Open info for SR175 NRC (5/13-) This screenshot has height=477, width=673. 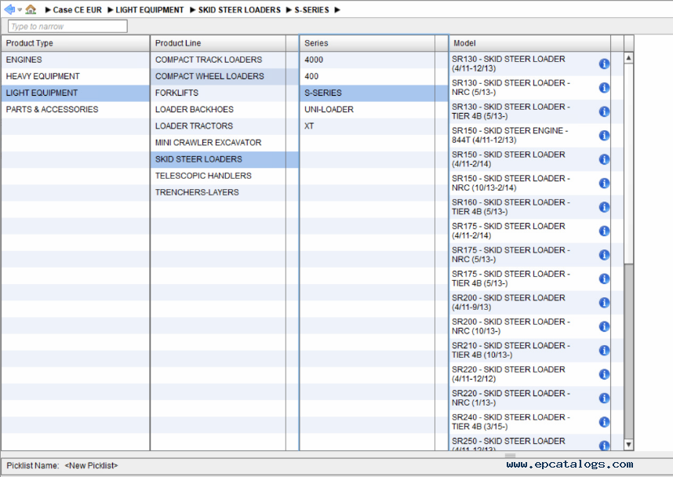point(604,255)
